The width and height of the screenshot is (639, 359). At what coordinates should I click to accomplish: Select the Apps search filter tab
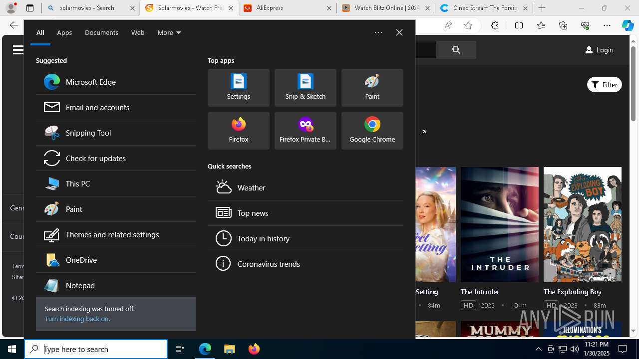click(x=64, y=32)
